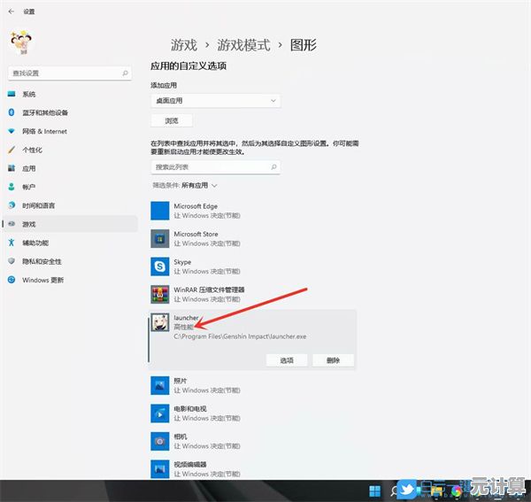Select WinRAR 压缩文件管理器 entry

point(252,294)
